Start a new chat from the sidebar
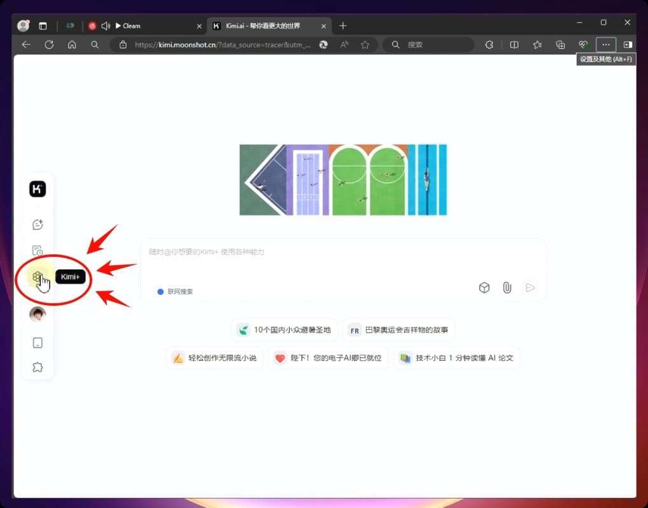648x508 pixels. coord(37,224)
